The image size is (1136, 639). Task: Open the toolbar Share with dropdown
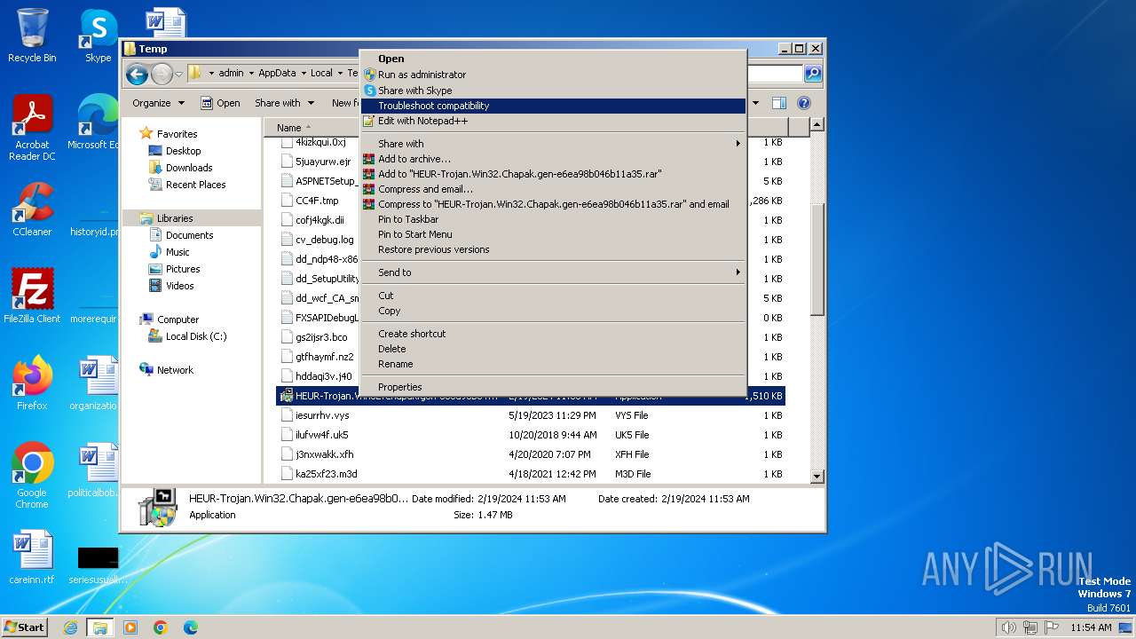point(284,103)
